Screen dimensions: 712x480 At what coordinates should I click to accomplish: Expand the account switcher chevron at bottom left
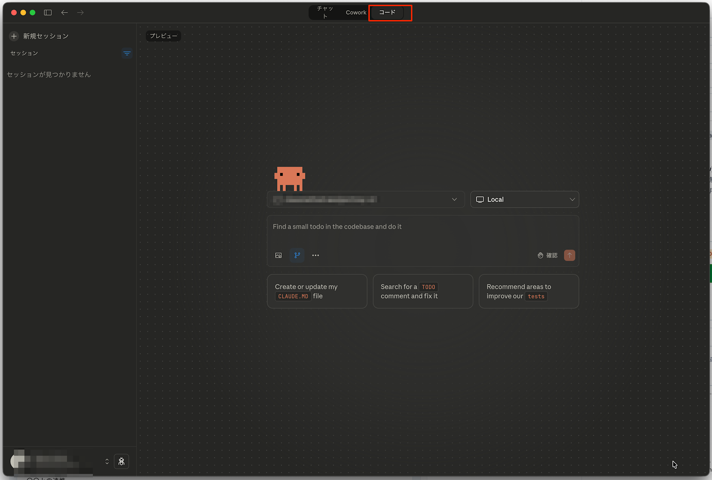tap(107, 461)
